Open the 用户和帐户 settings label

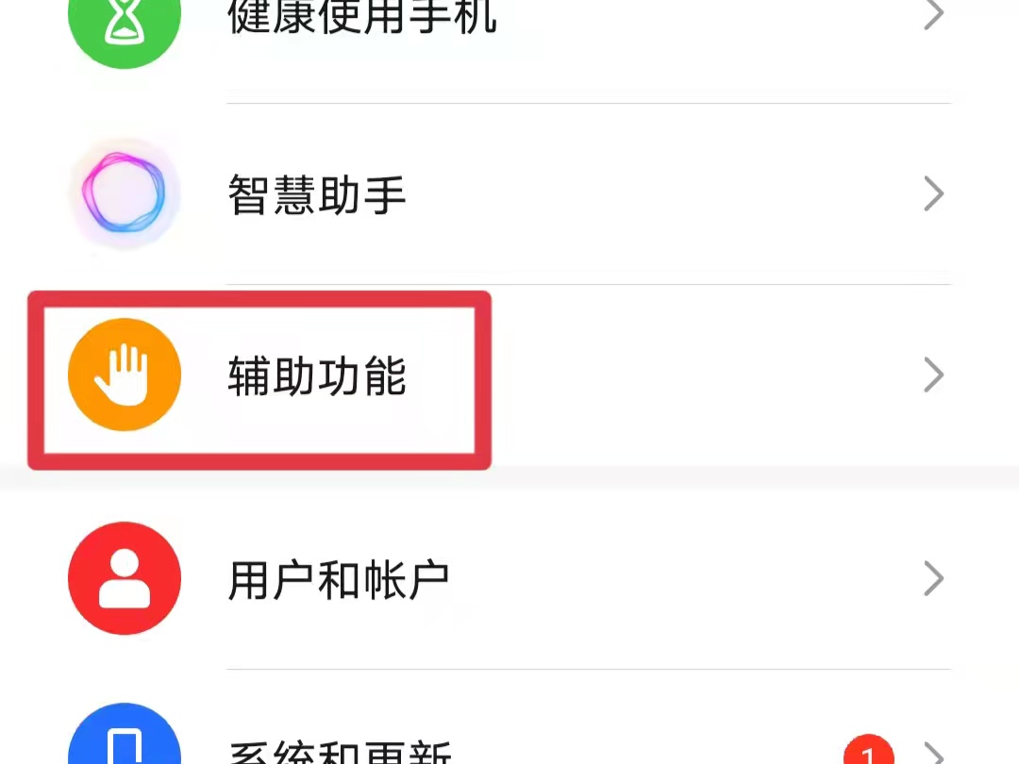pos(339,579)
